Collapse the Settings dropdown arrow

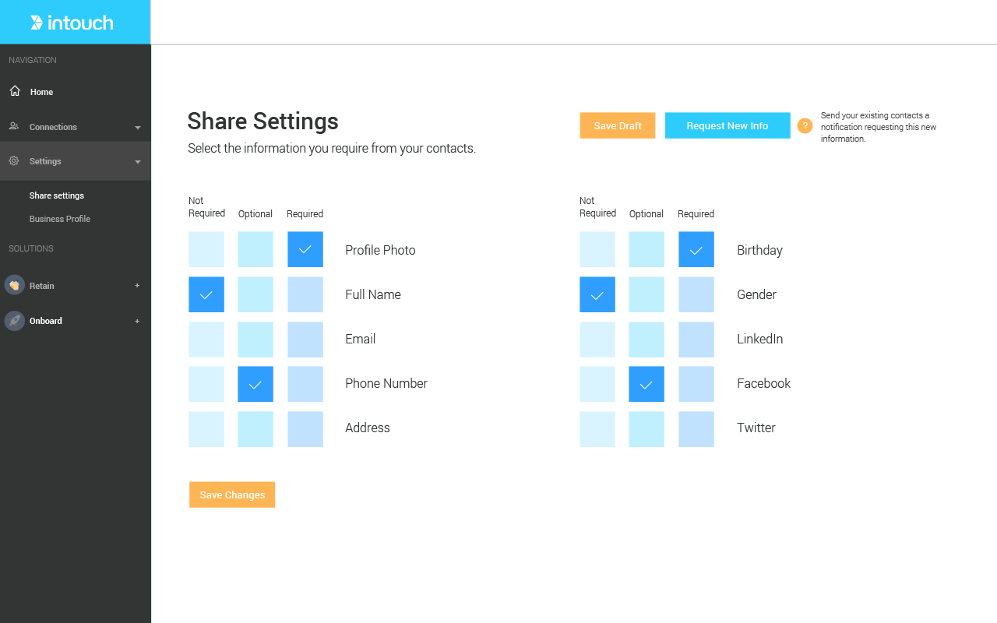click(138, 162)
